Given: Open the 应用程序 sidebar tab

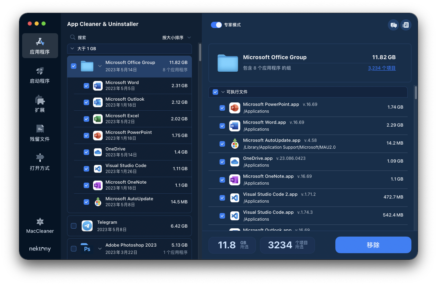Looking at the screenshot, I should click(40, 46).
